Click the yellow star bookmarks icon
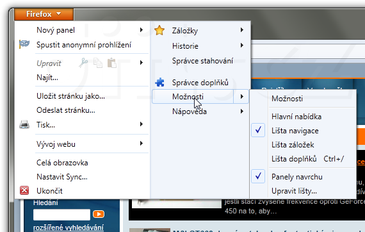Viewport: 365px width, 232px height. (x=159, y=31)
